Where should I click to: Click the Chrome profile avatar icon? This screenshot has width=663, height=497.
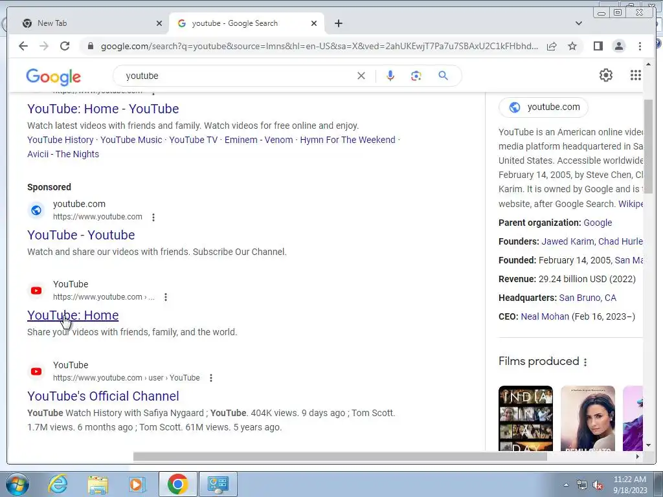(x=618, y=46)
